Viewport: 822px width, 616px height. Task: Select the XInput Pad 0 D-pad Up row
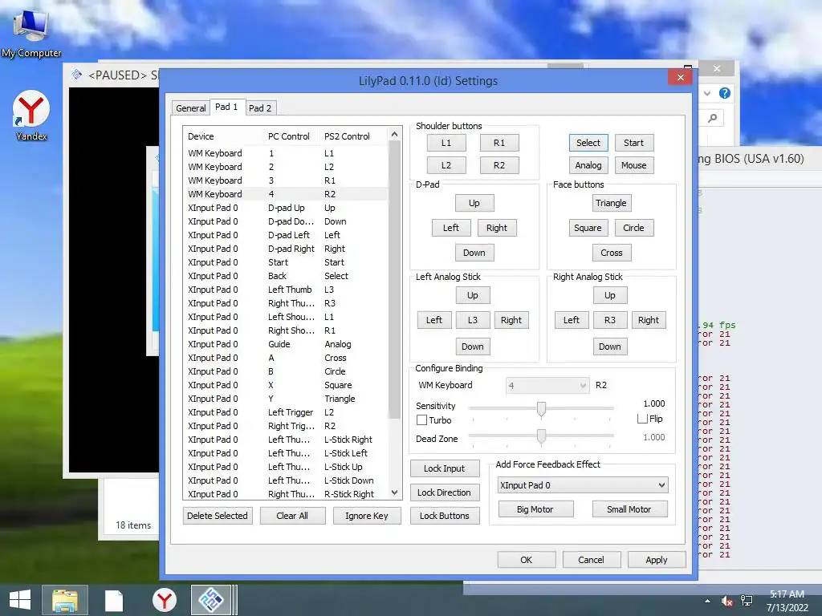[287, 208]
